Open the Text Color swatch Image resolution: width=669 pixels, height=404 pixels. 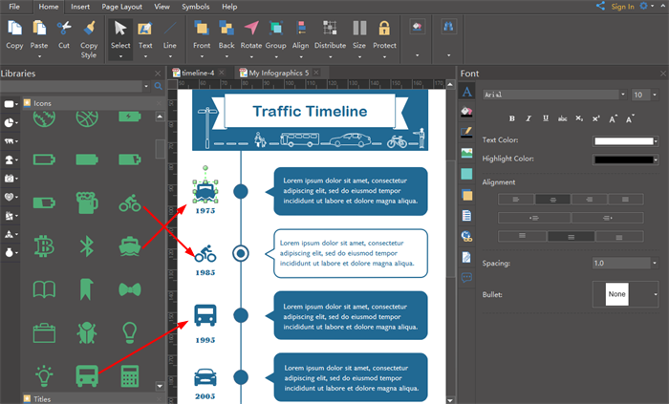point(623,141)
